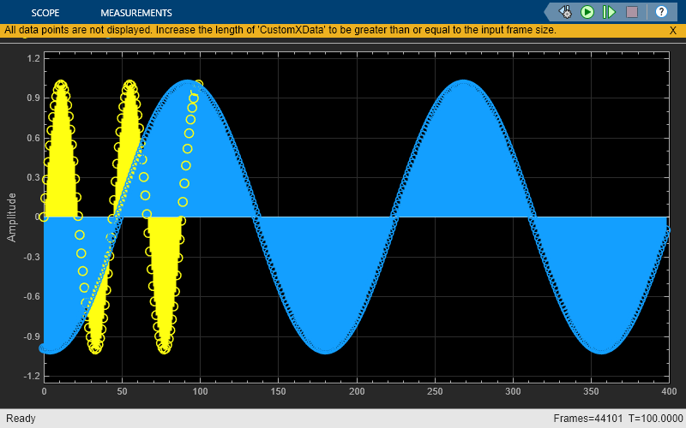Select the 400 x-axis tick label

pos(669,391)
